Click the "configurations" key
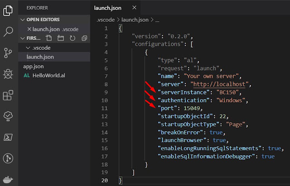Viewport: 290px width, 186px height. [x=158, y=44]
